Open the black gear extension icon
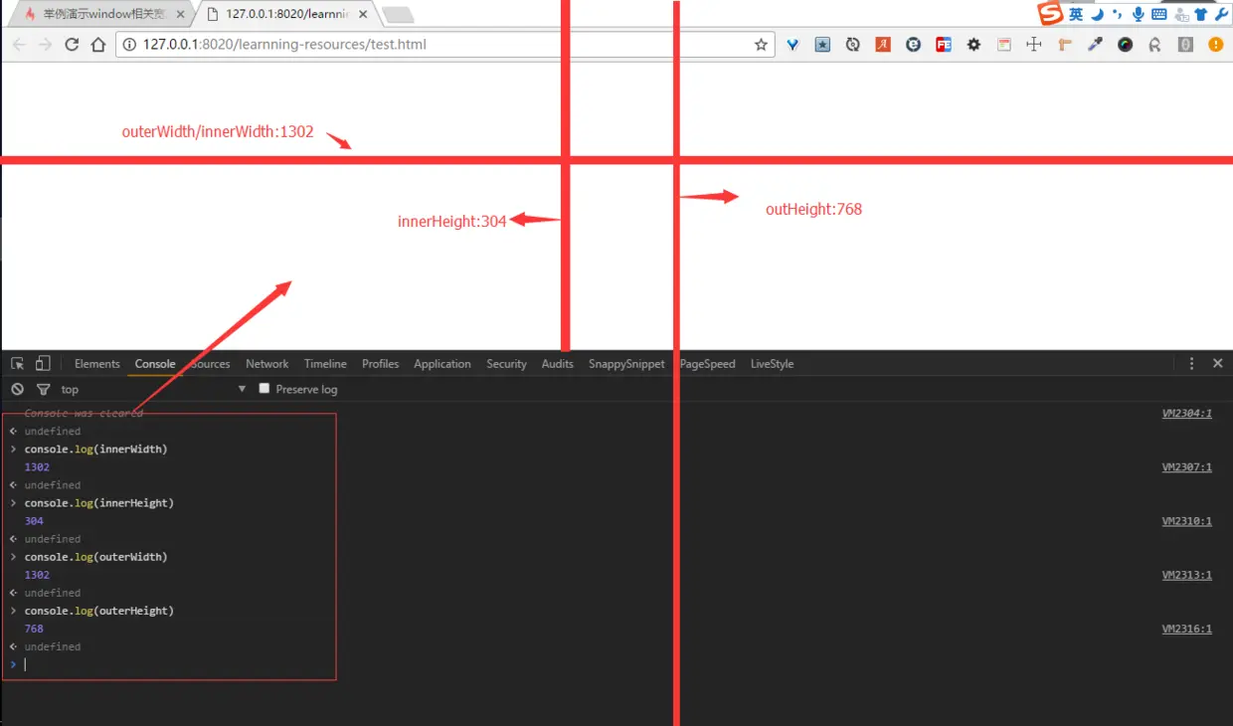Viewport: 1233px width, 726px height. 973,45
